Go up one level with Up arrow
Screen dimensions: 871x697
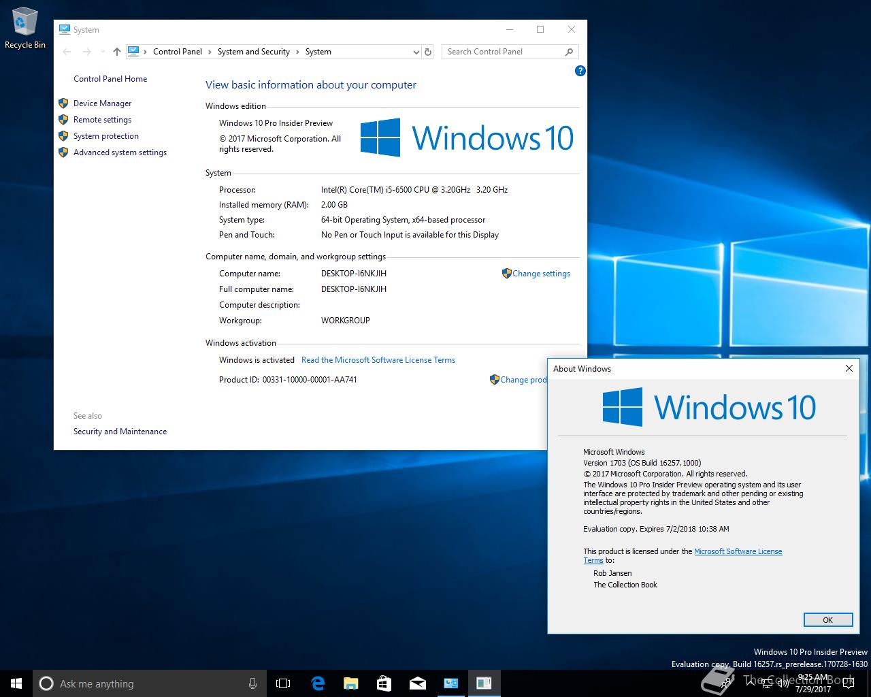pos(117,52)
